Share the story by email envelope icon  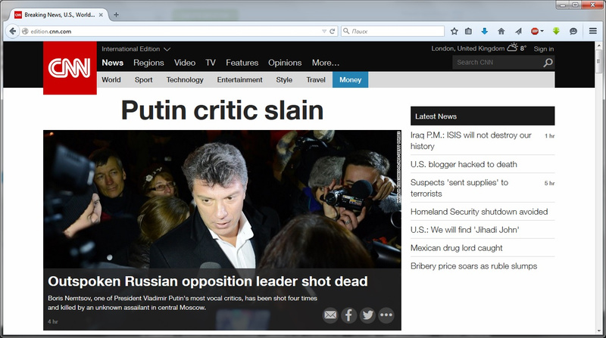coord(330,315)
